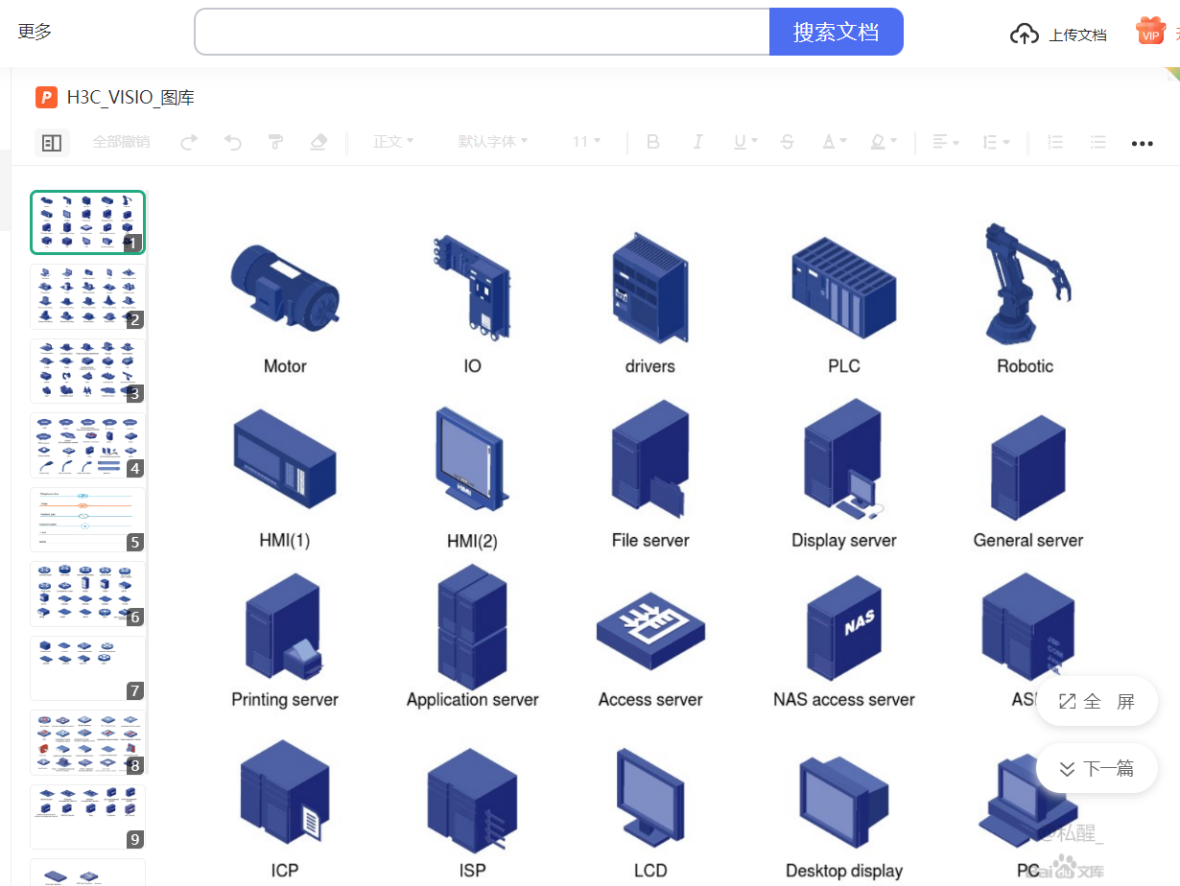1180x886 pixels.
Task: Open the 默认字体 font dropdown
Action: pyautogui.click(x=493, y=142)
